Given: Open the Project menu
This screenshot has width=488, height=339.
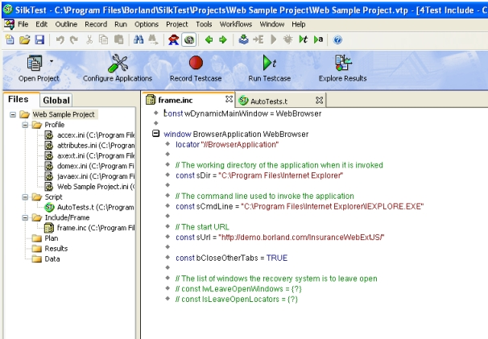Looking at the screenshot, I should point(177,24).
